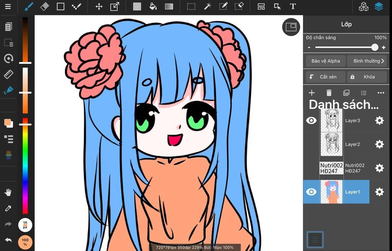Image resolution: width=392 pixels, height=251 pixels.
Task: Select the Gradient tool
Action: coord(169,7)
